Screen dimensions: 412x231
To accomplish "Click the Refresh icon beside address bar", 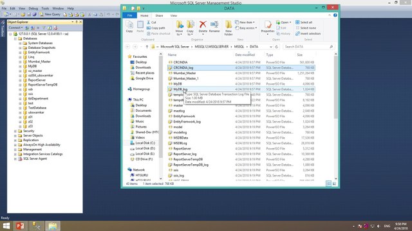I will pyautogui.click(x=276, y=47).
